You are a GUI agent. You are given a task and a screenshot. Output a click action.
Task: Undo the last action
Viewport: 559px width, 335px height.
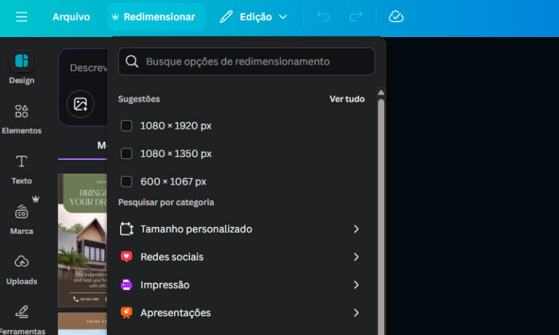(323, 17)
